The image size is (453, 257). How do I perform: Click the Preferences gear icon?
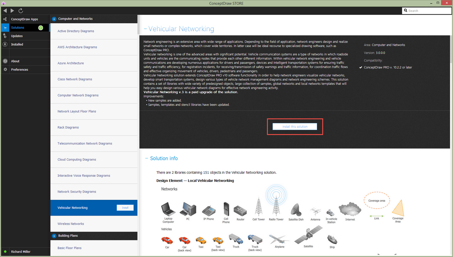coord(5,69)
